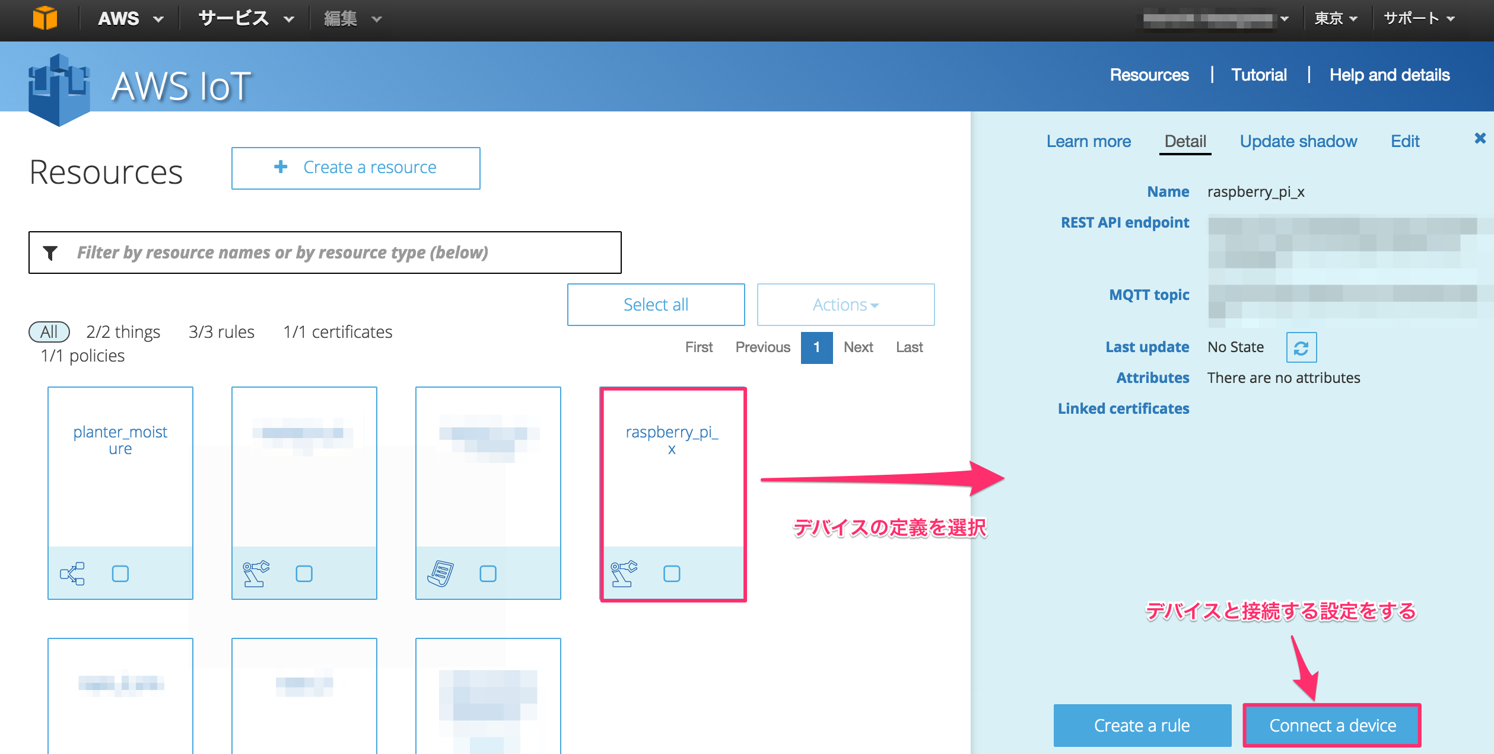The width and height of the screenshot is (1494, 754).
Task: Open the 東京 region selector
Action: click(1335, 18)
